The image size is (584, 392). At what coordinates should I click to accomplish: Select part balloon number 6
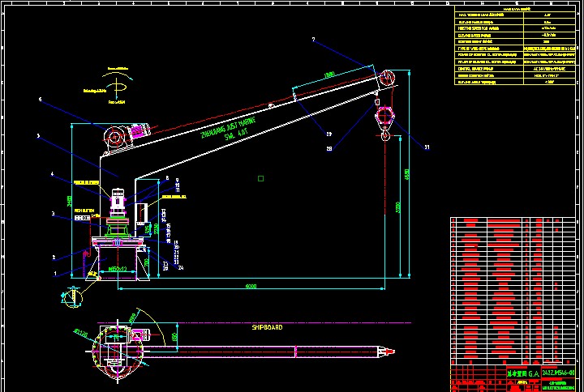click(x=39, y=100)
